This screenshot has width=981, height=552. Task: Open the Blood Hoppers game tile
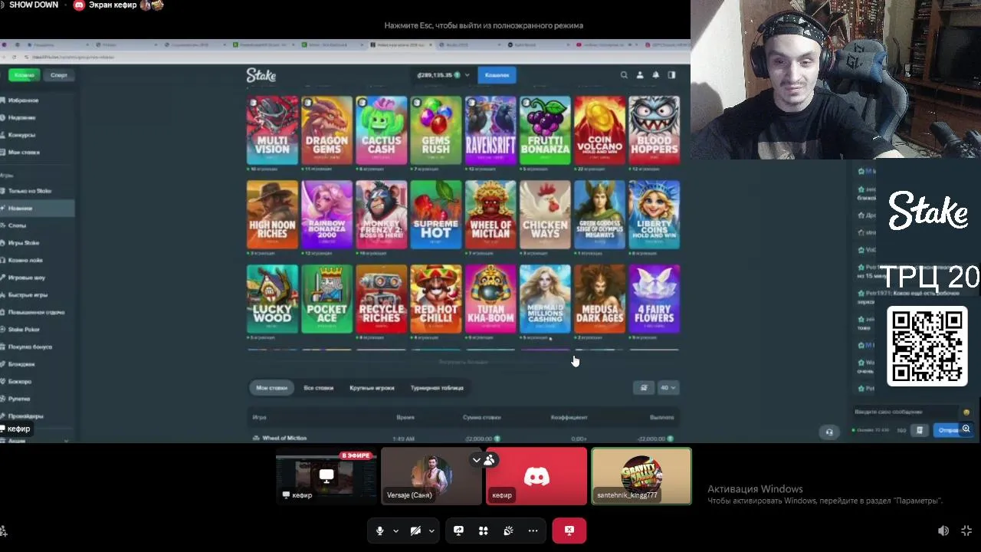655,130
